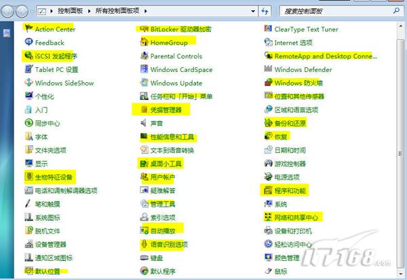Screen dimensions: 407x280
Task: Click the Windows Defender wall icon
Action: (268, 69)
